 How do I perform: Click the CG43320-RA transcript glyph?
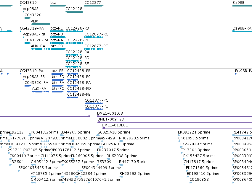point(28,43)
